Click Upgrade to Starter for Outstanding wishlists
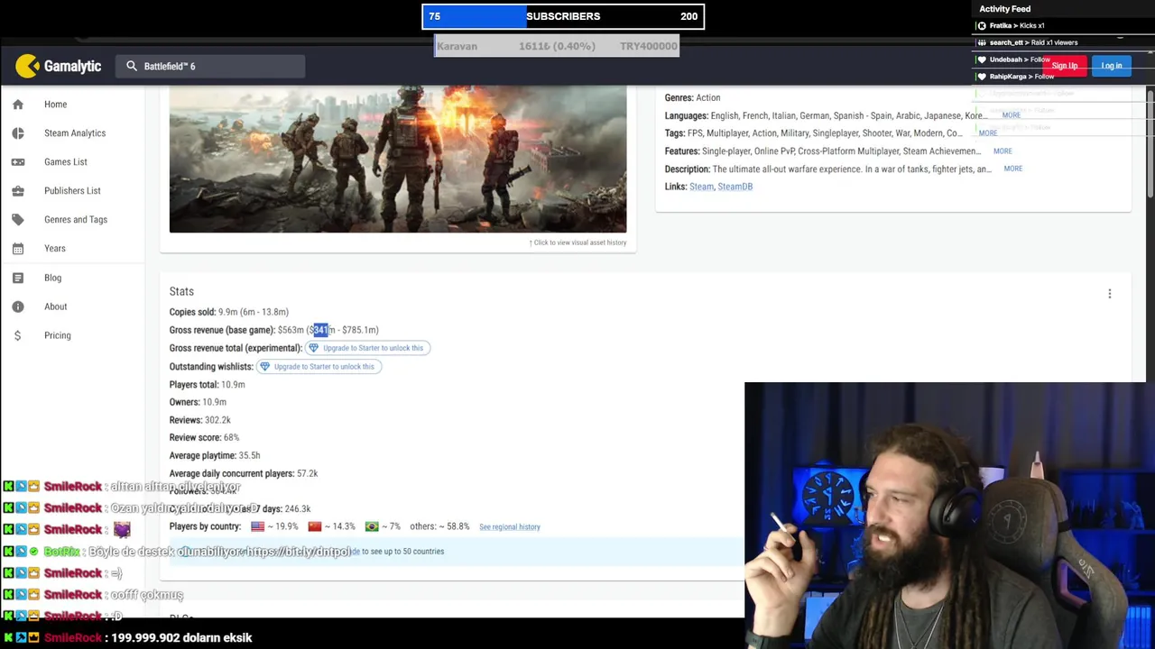Viewport: 1155px width, 649px height. [319, 367]
